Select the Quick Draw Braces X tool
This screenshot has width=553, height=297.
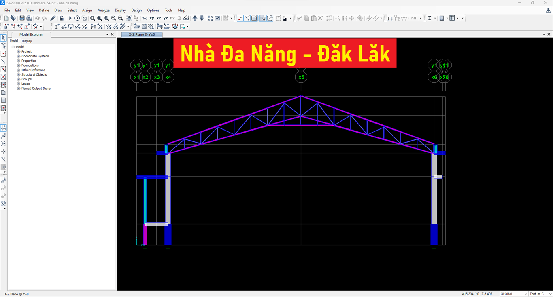click(x=3, y=77)
